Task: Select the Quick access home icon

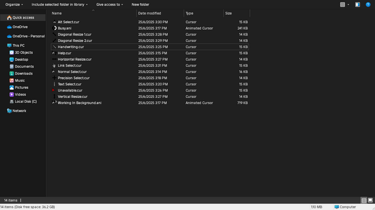Action: tap(9, 17)
